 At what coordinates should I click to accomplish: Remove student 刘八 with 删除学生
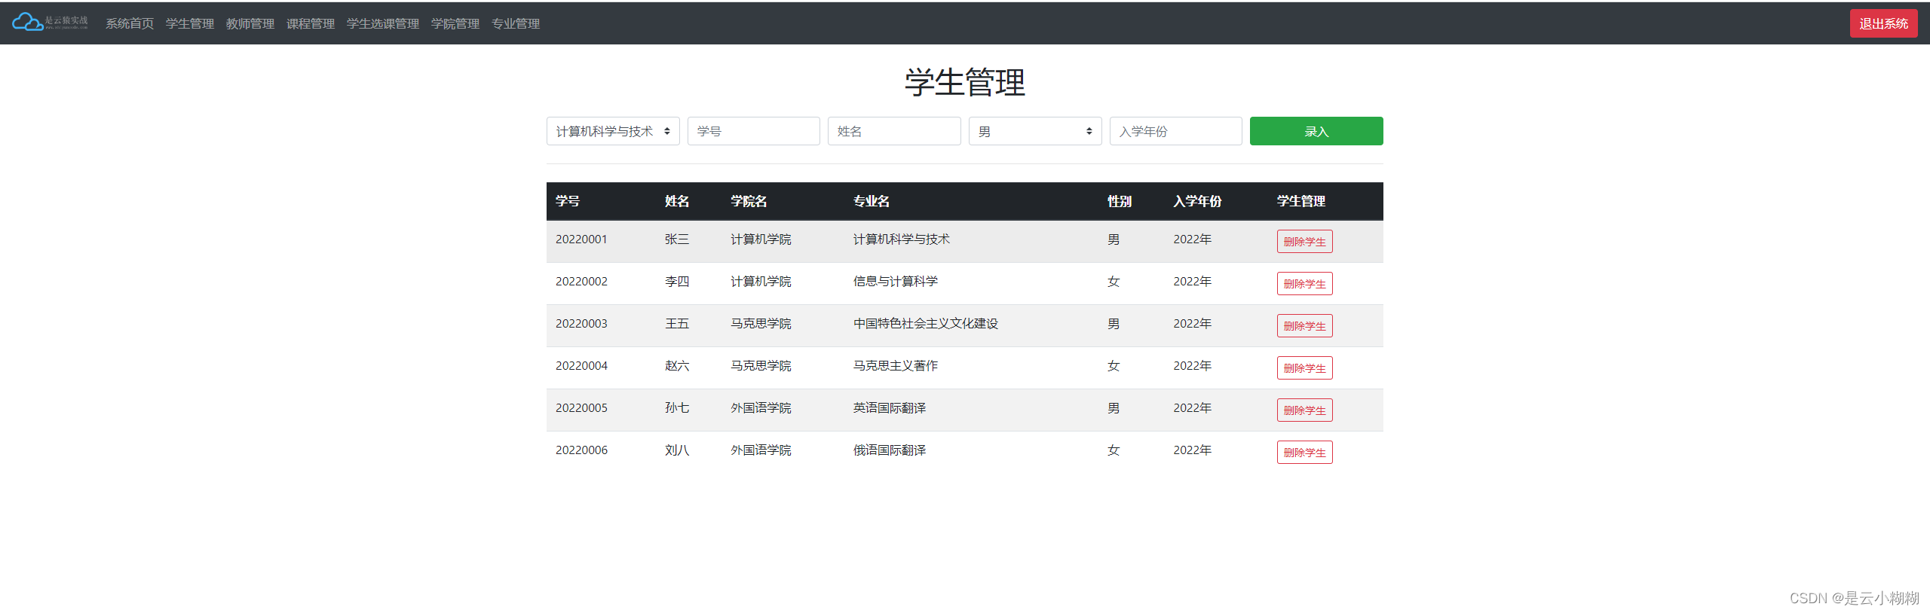tap(1305, 453)
